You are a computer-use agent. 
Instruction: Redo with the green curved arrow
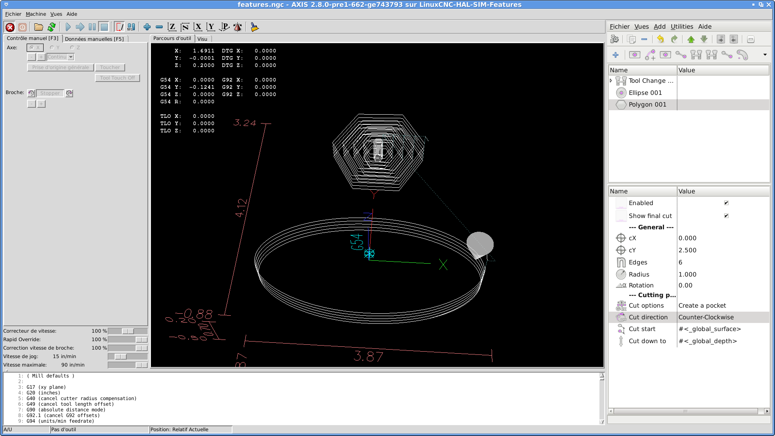point(674,39)
